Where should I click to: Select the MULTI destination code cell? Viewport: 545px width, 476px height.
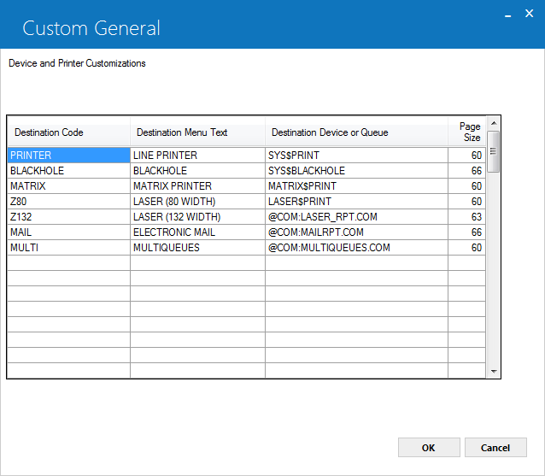pyautogui.click(x=69, y=247)
